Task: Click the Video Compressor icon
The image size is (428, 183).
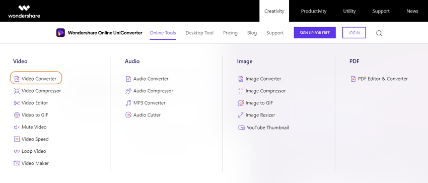Action: coord(17,91)
